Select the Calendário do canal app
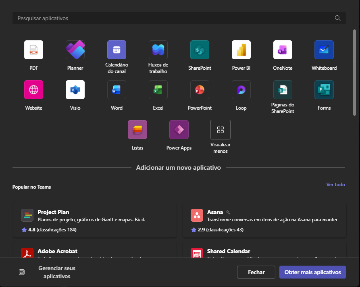 (x=117, y=50)
